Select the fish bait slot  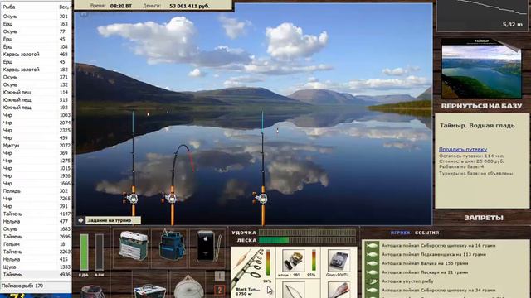339,291
